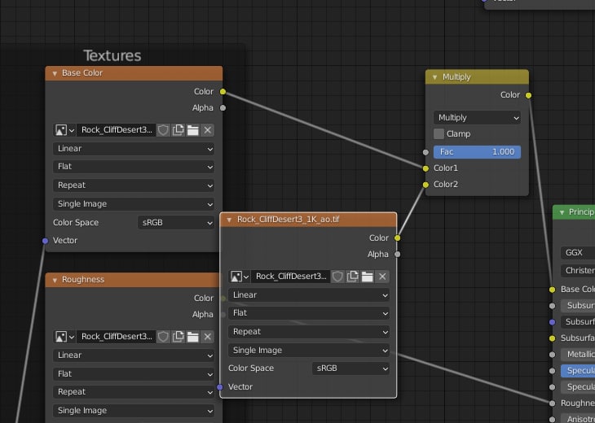Change sRGB Color Space in Base Color node
The image size is (595, 423).
coord(176,223)
